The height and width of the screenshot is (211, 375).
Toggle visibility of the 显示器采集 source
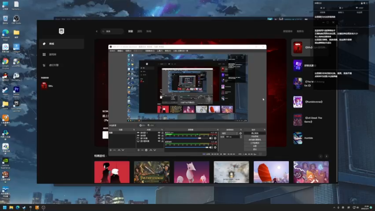tap(159, 141)
